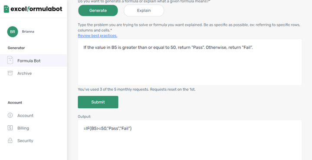Screen dimensions: 312x160
Task: Click the Account info icon
Action: pyautogui.click(x=10, y=115)
